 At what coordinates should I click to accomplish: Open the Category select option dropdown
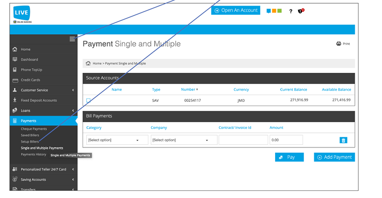tap(117, 140)
